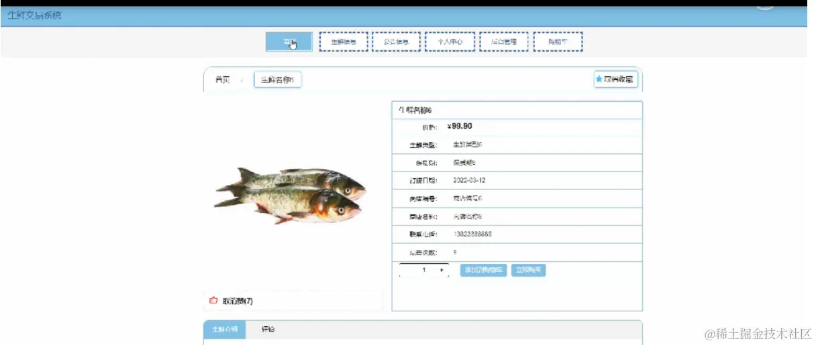Click the thumbs-up icon beside 取消赞

click(213, 301)
